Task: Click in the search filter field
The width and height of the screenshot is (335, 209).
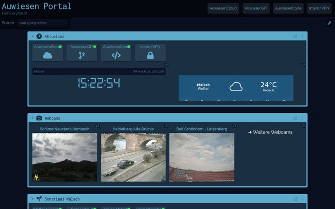Action: point(42,23)
